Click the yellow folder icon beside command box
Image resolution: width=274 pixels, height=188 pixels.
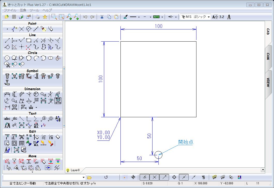click(x=89, y=177)
